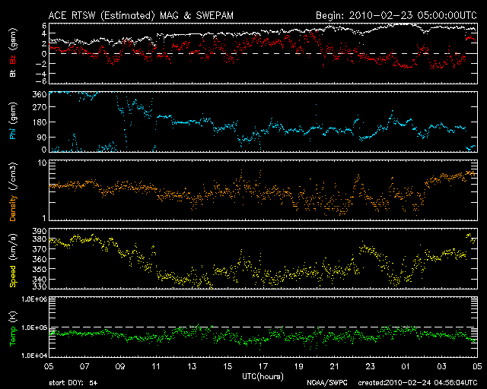Click the '10' tick on Density axis
Image resolution: width=487 pixels, height=389 pixels.
(x=43, y=163)
